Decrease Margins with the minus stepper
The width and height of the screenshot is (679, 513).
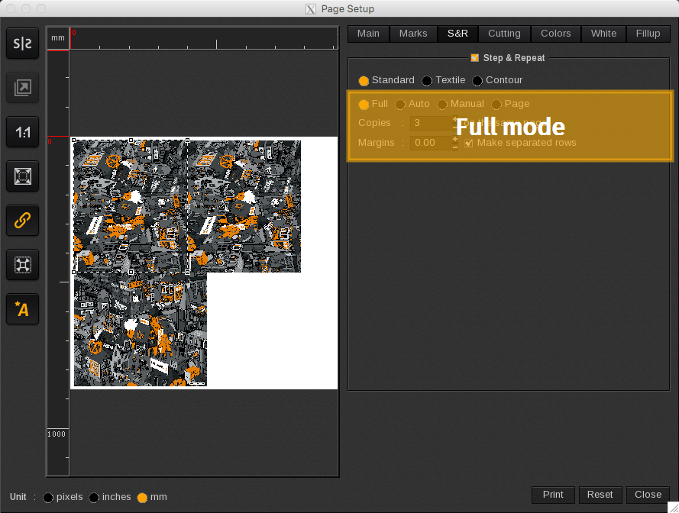point(455,147)
